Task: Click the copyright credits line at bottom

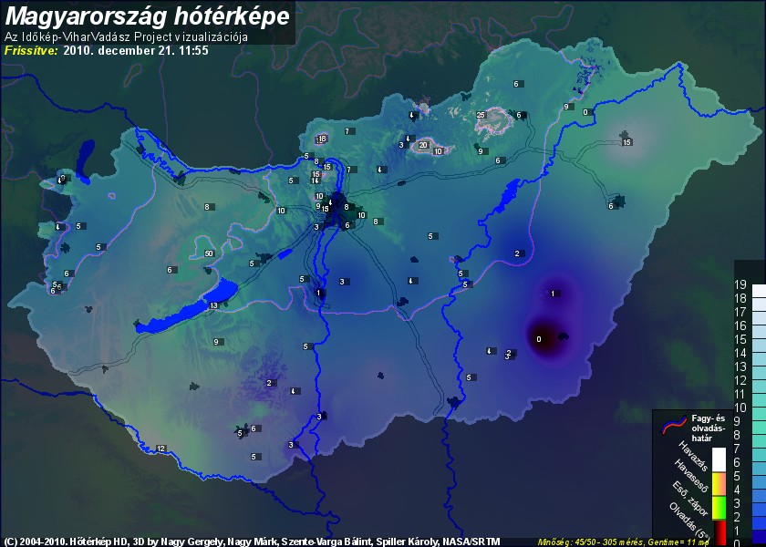Action: (x=252, y=541)
